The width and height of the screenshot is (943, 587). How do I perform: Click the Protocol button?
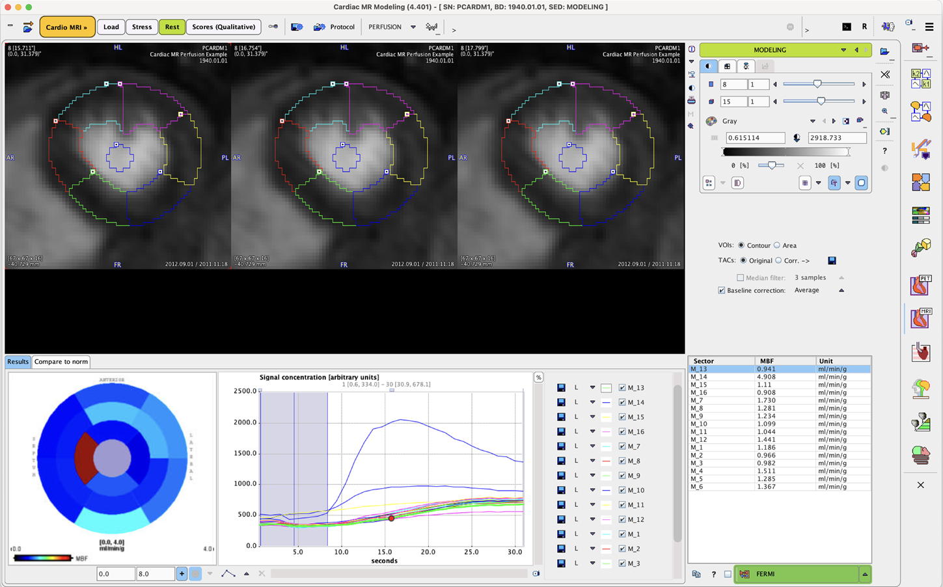[x=335, y=27]
